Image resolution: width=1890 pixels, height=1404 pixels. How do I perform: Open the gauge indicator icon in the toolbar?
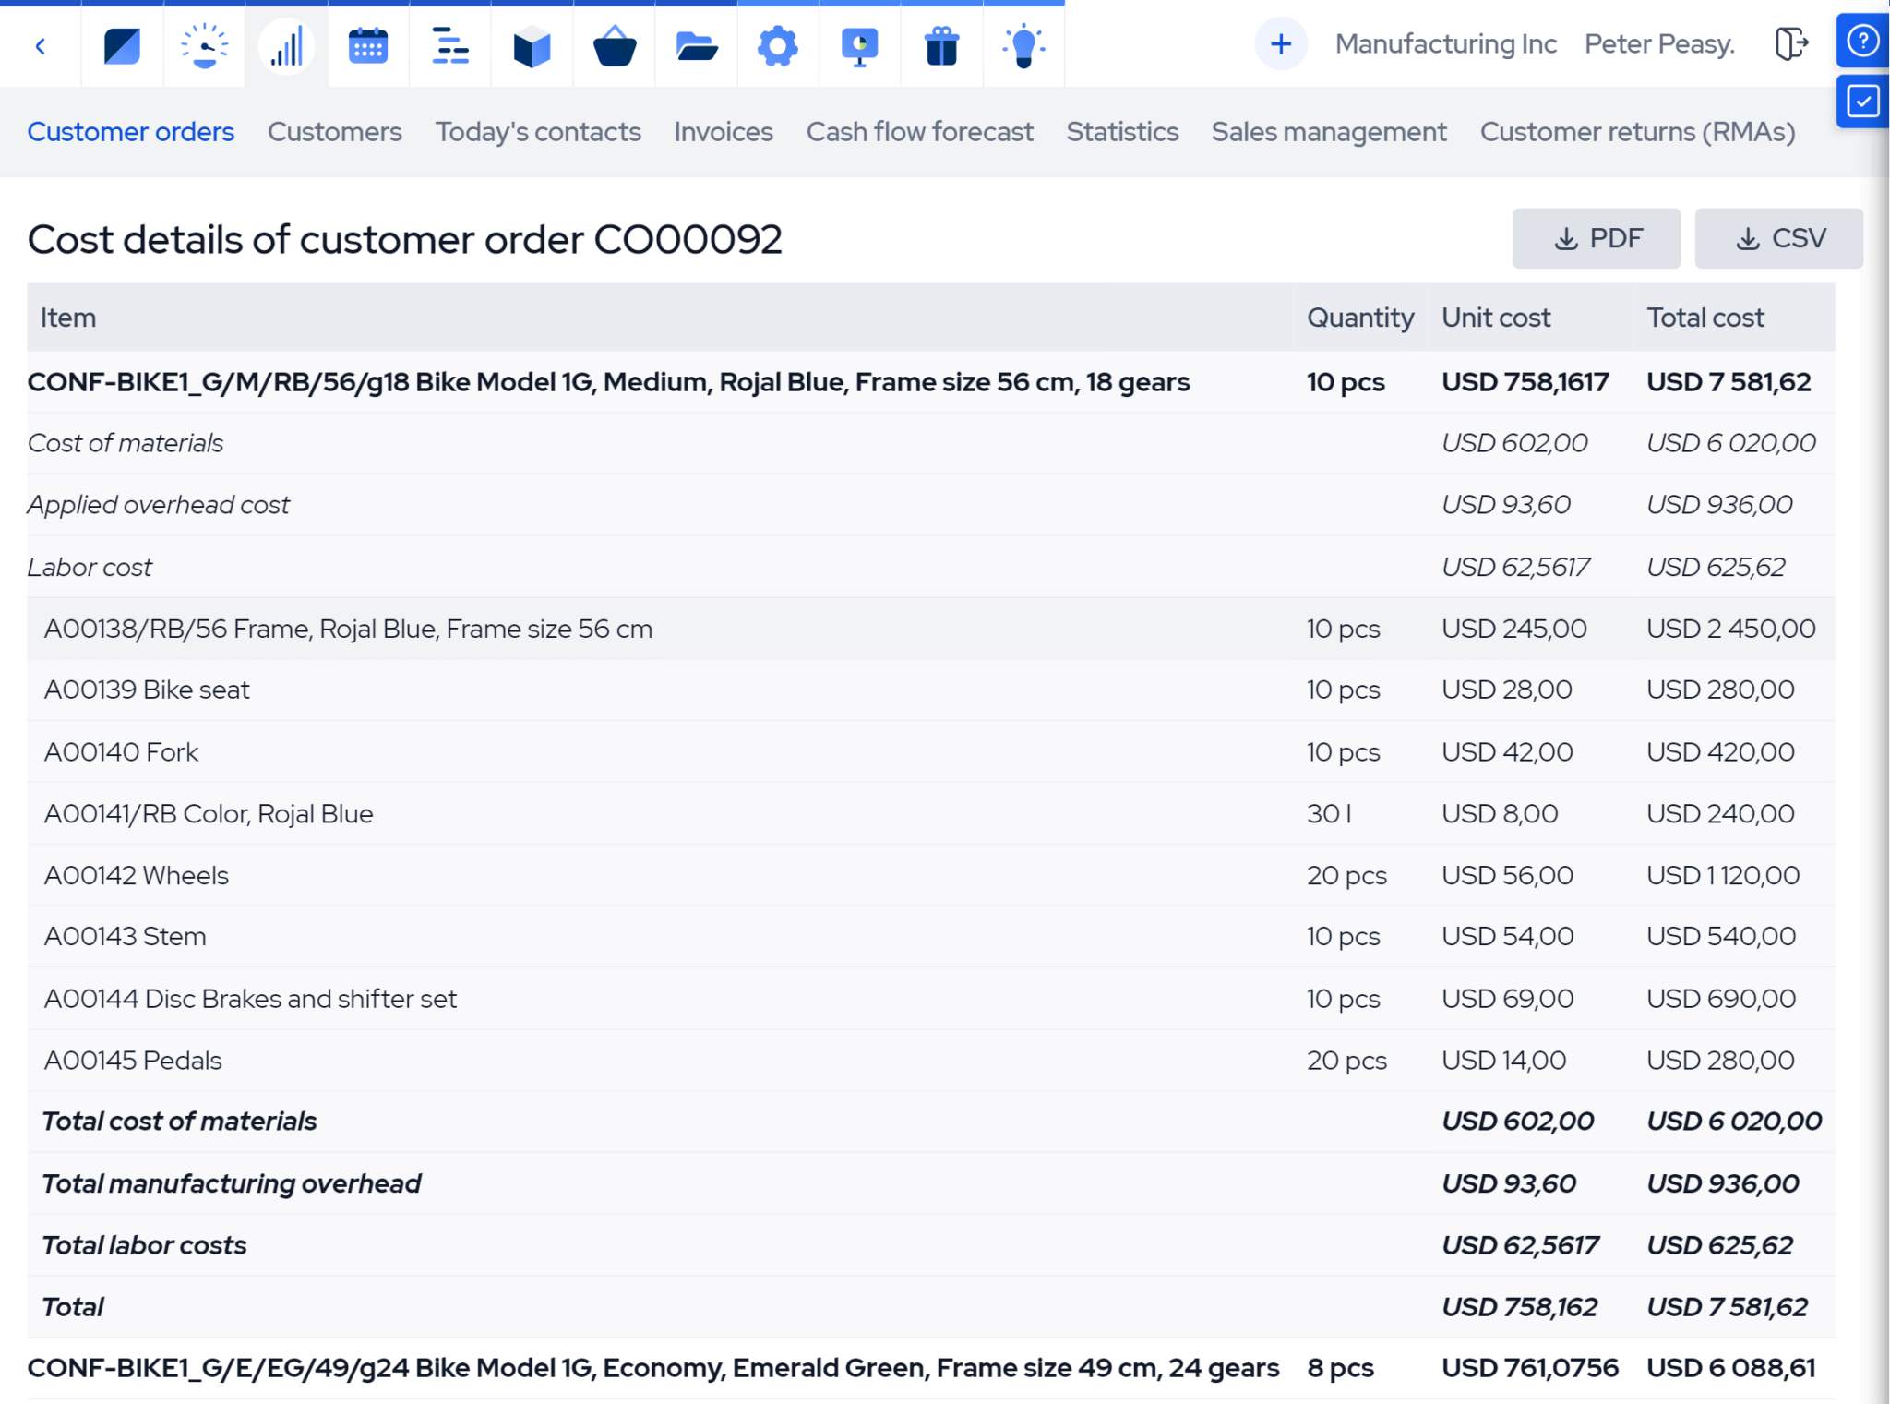click(204, 44)
